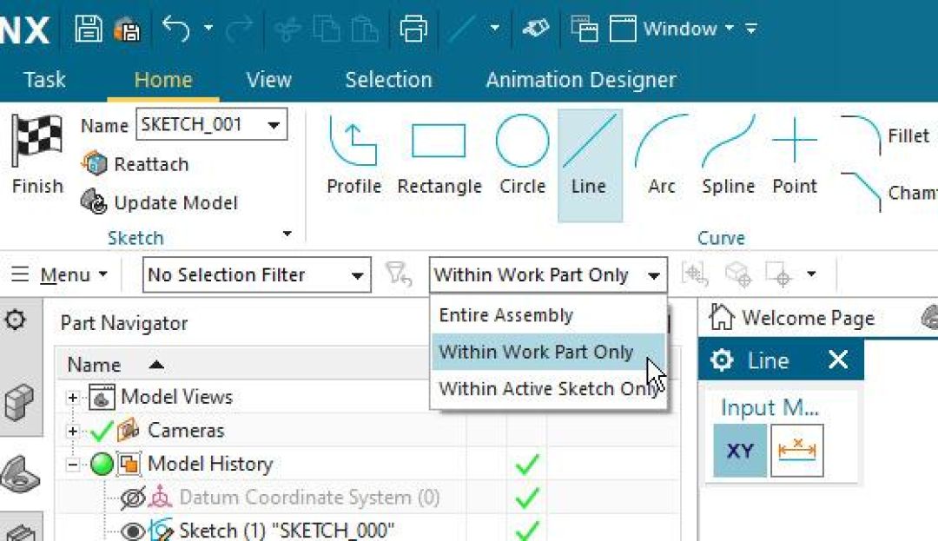This screenshot has width=938, height=541.
Task: Select the Chamfer tool
Action: coord(888,193)
